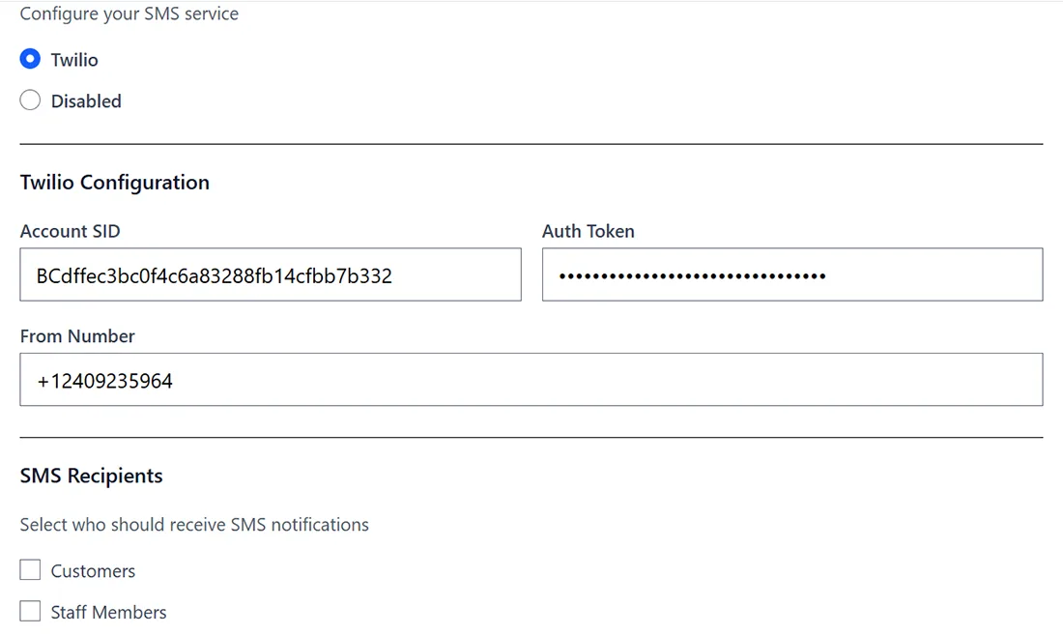Viewport: 1063px width, 635px height.
Task: Click the 'Account SID' label
Action: tap(70, 231)
